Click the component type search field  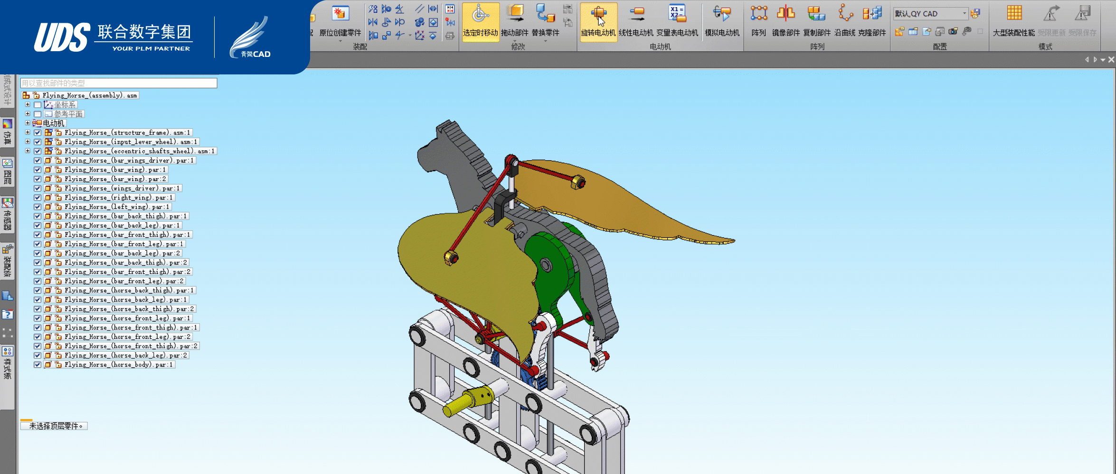(119, 83)
